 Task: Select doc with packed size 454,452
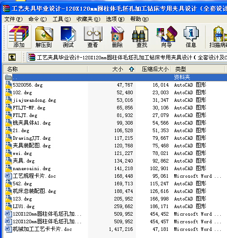[47, 214]
